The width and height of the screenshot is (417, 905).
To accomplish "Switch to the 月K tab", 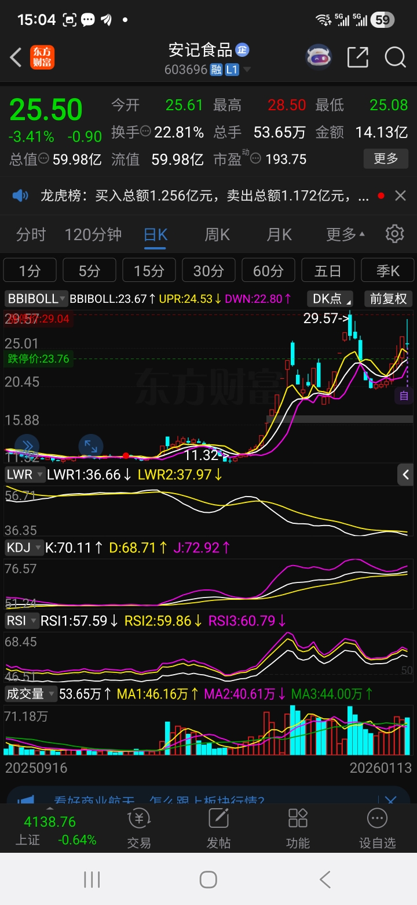I will point(279,234).
